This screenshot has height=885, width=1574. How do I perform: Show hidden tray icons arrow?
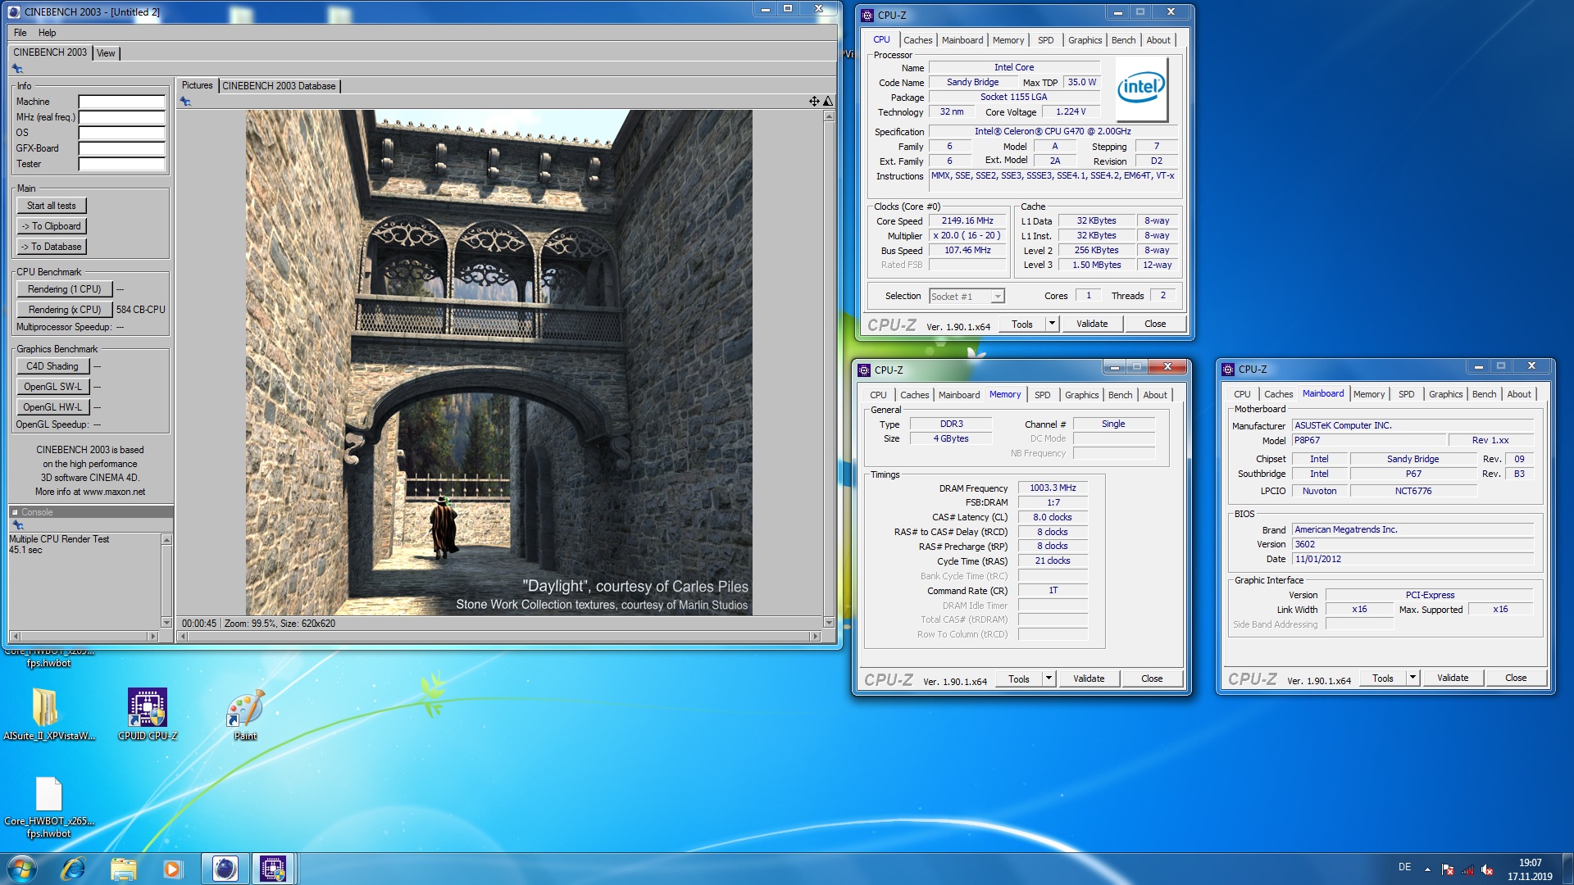(1427, 869)
